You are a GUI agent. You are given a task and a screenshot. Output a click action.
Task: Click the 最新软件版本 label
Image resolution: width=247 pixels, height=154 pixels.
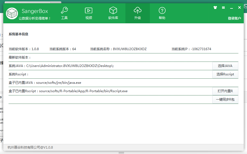[20, 57]
